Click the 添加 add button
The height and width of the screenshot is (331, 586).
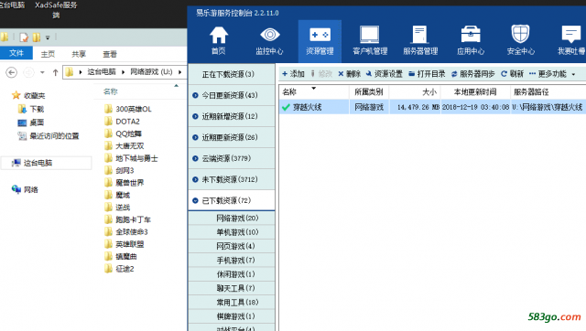[293, 74]
